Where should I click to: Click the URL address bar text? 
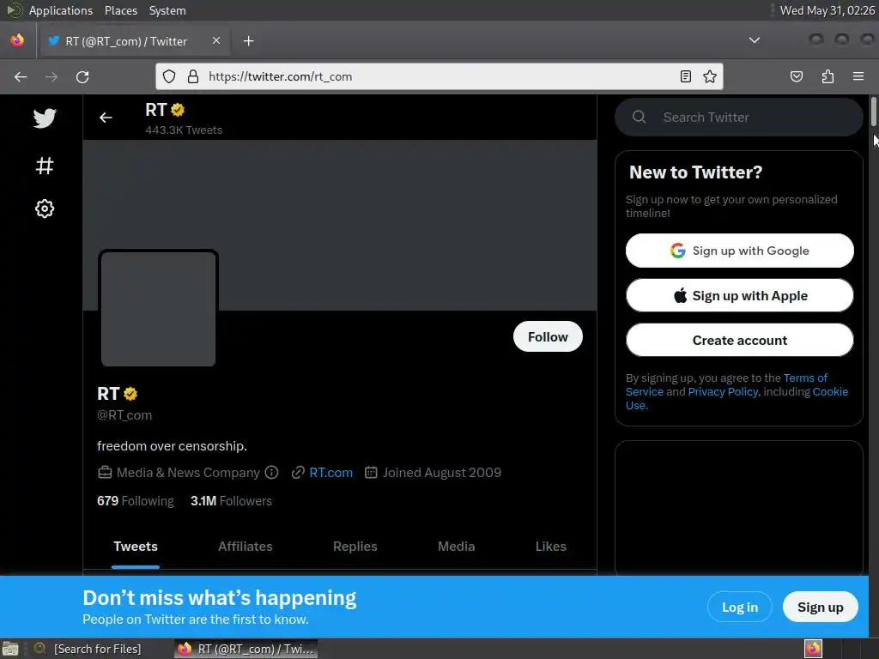281,76
